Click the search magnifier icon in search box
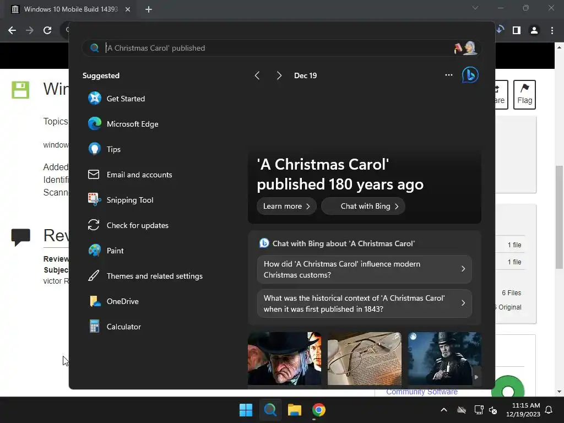 click(x=94, y=48)
